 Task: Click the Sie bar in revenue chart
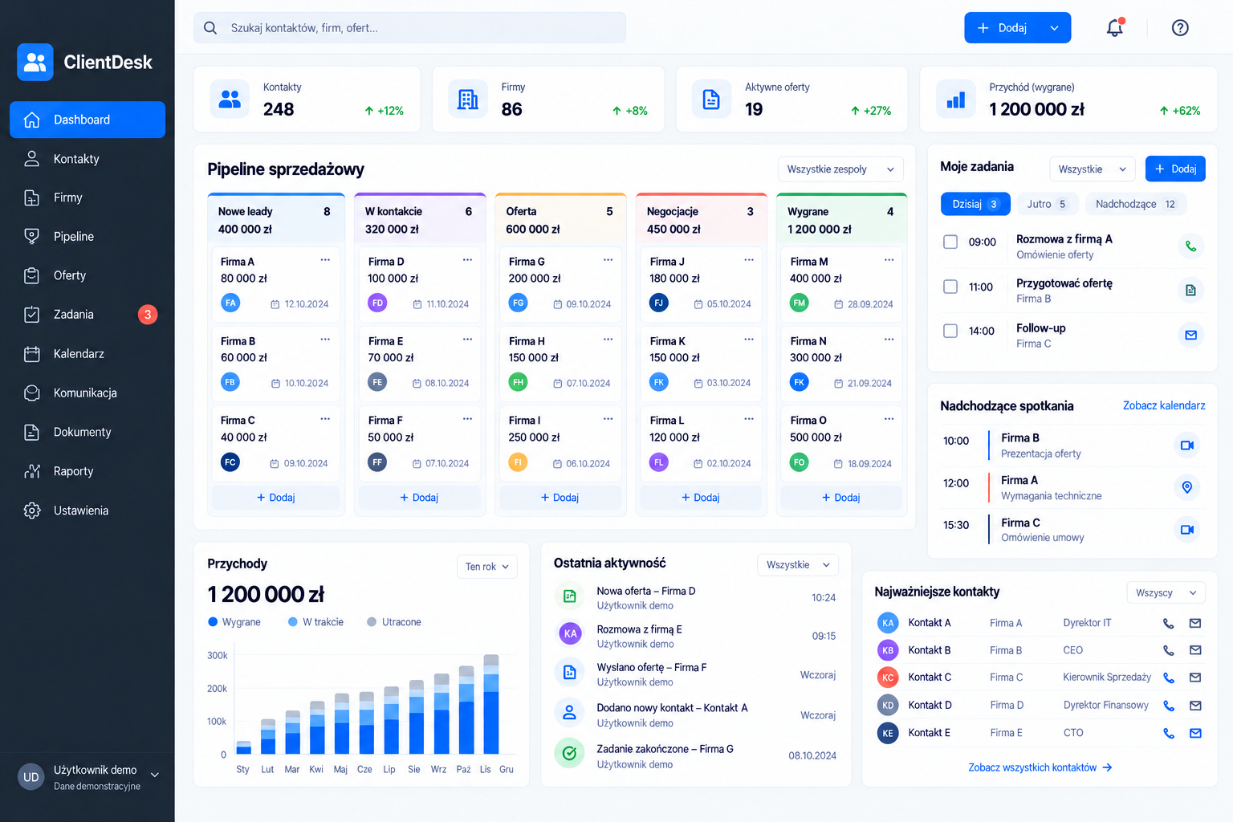click(x=417, y=717)
